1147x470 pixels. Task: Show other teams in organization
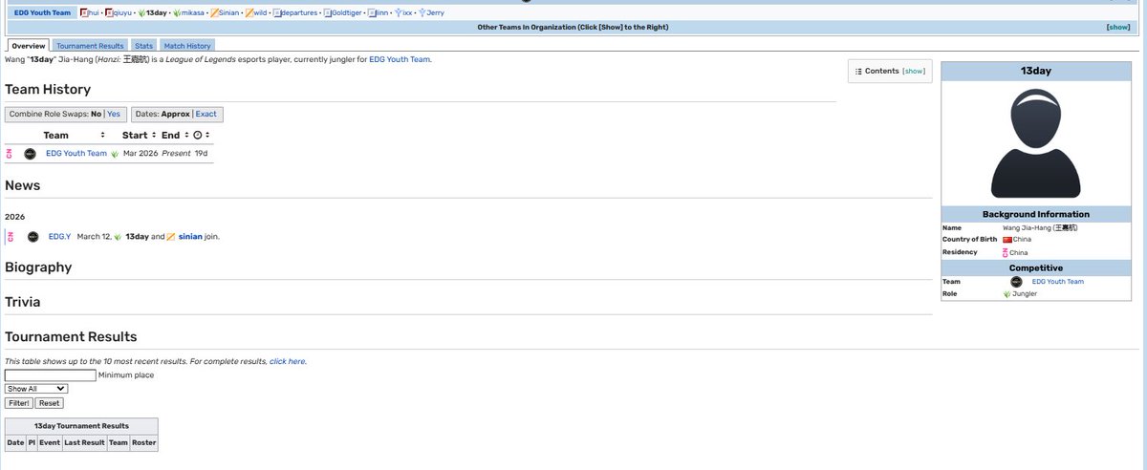coord(1117,28)
